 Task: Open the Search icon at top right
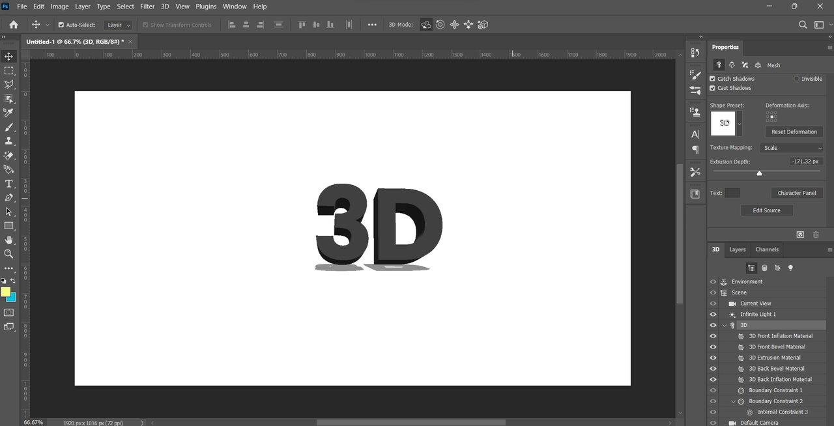[x=803, y=25]
